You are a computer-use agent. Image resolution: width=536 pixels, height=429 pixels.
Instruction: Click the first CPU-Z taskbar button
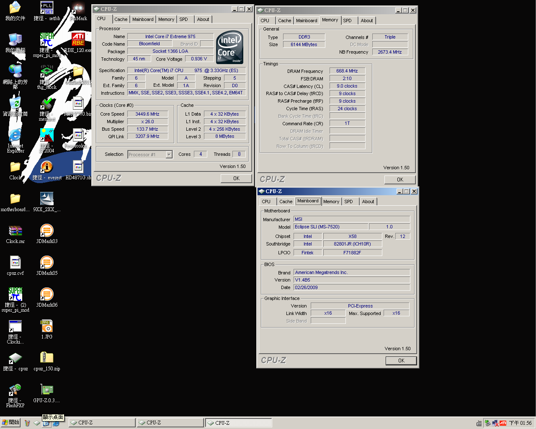[x=102, y=423]
